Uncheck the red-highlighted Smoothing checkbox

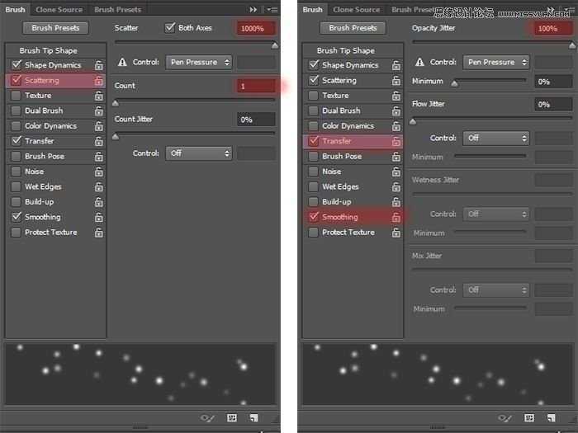(x=313, y=217)
